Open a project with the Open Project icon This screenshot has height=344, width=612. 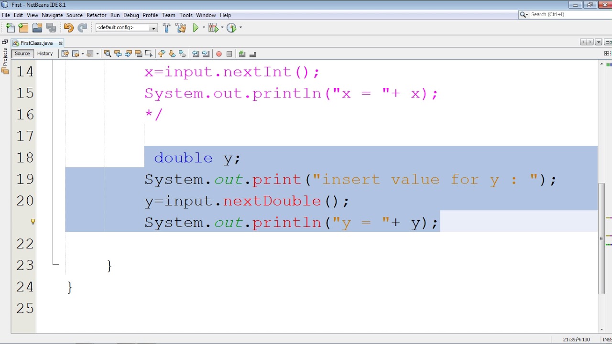coord(37,28)
